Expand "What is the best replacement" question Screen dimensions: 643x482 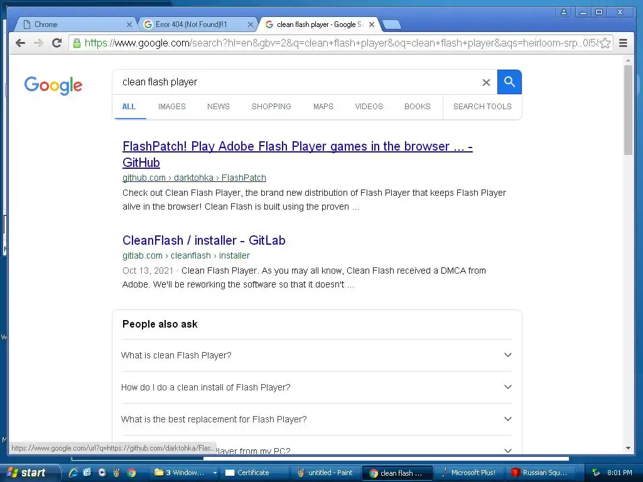click(x=317, y=419)
